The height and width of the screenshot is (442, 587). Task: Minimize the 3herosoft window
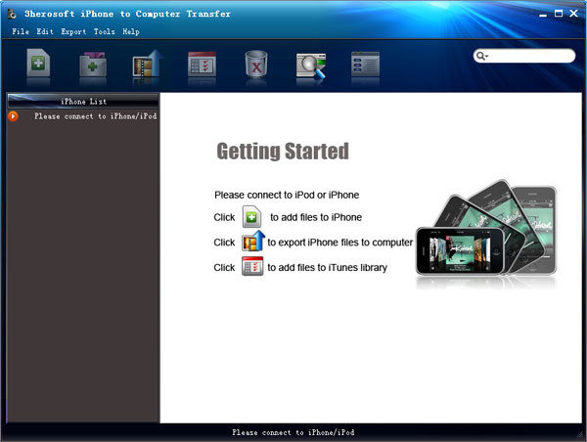pyautogui.click(x=543, y=15)
